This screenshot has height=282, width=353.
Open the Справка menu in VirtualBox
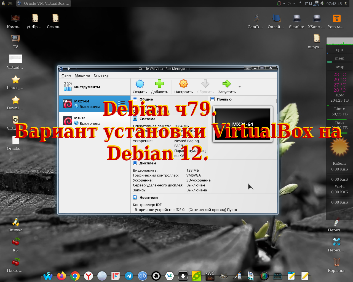point(101,75)
